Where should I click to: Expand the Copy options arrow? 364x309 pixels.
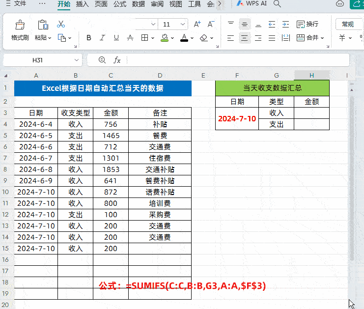coord(70,38)
